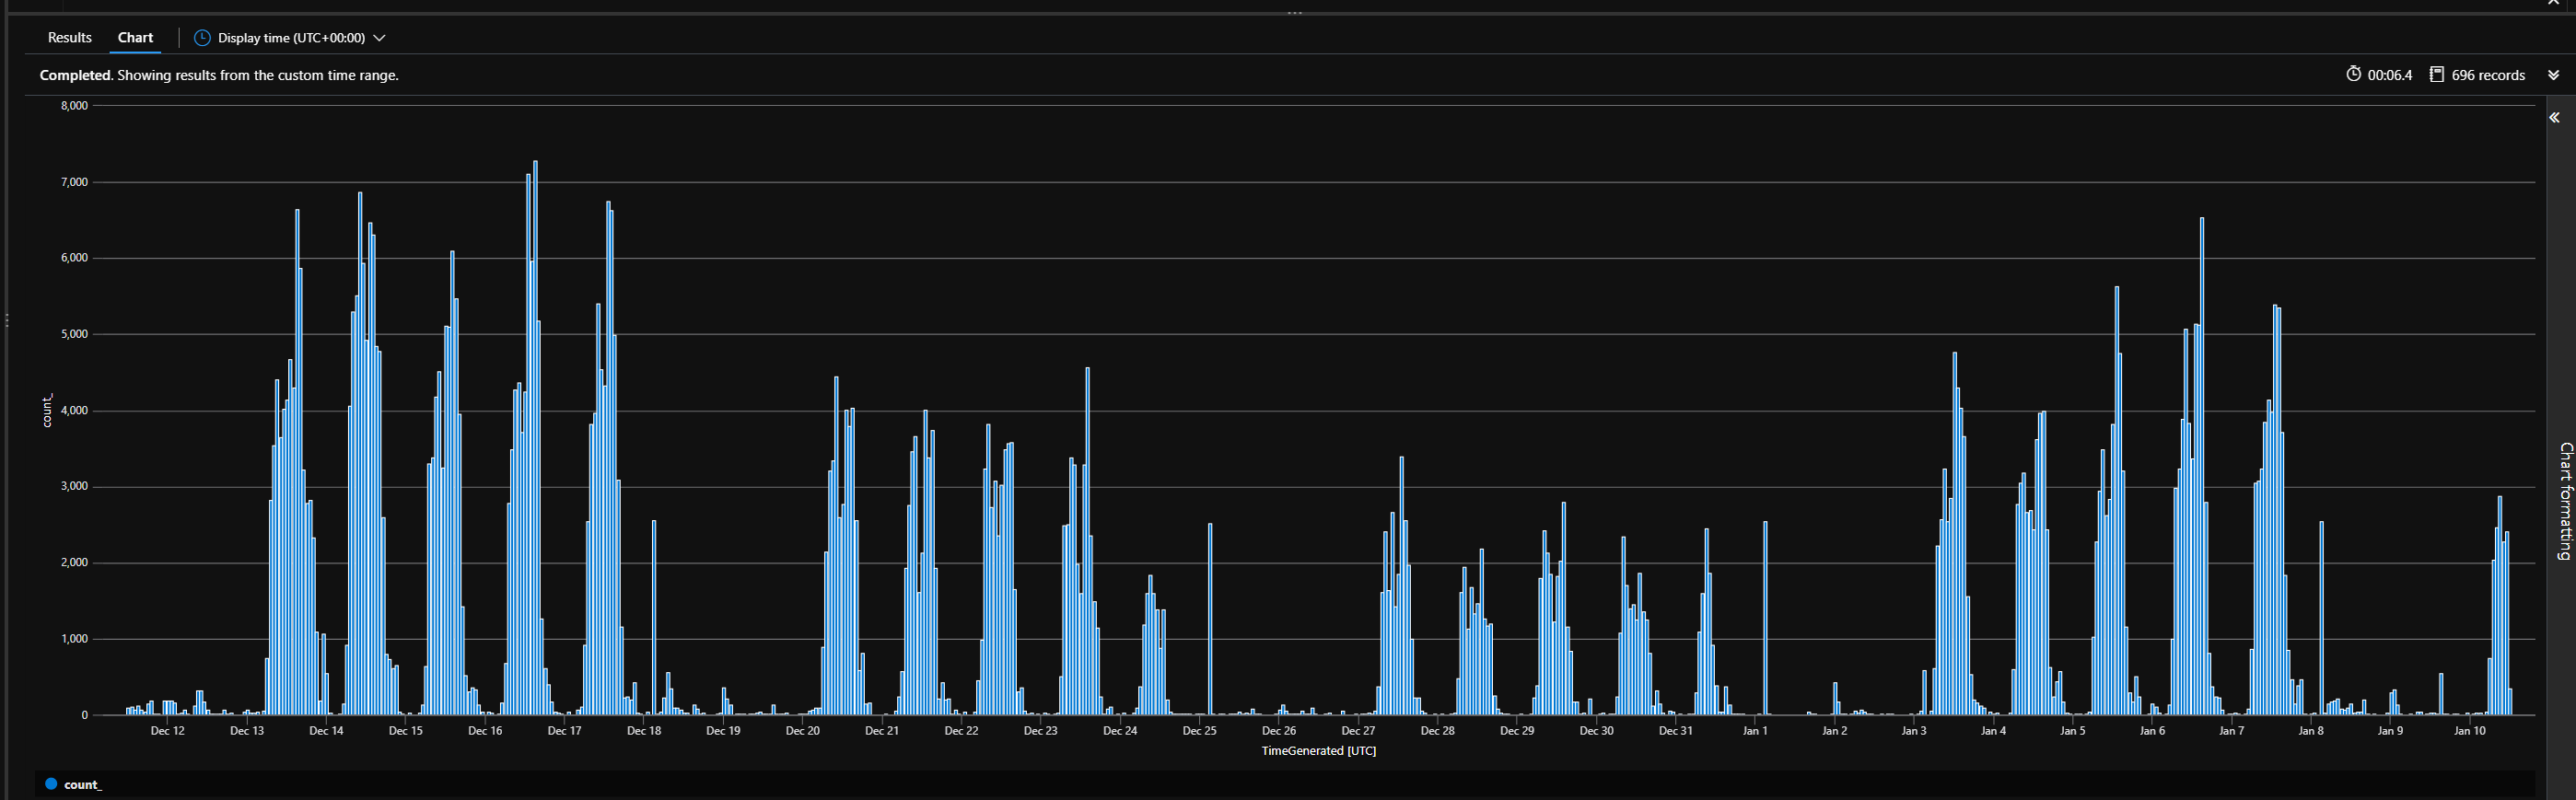Click the clock icon beside Display time
This screenshot has height=800, width=2576.
pyautogui.click(x=202, y=38)
